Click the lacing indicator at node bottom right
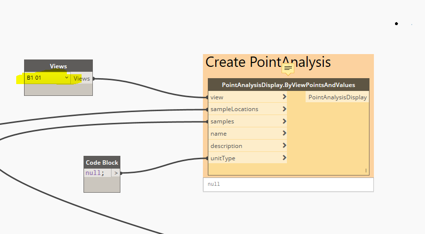The height and width of the screenshot is (234, 425). pyautogui.click(x=366, y=171)
